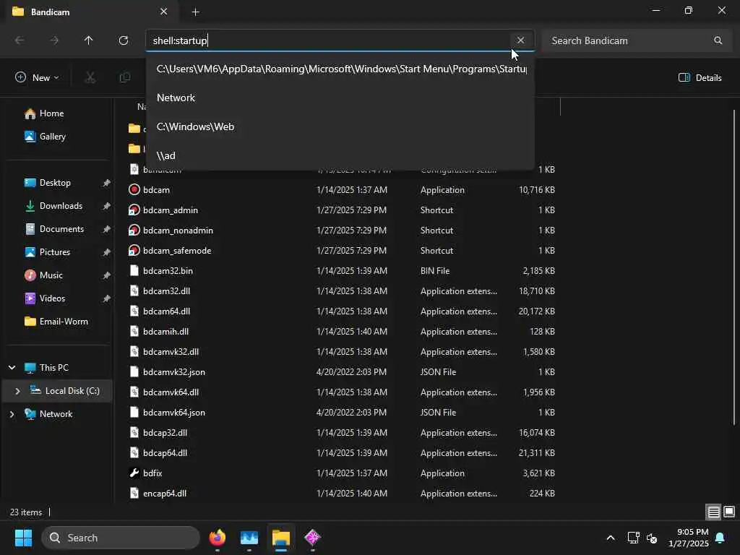Open Documents quick access folder
This screenshot has width=740, height=555.
pos(61,229)
